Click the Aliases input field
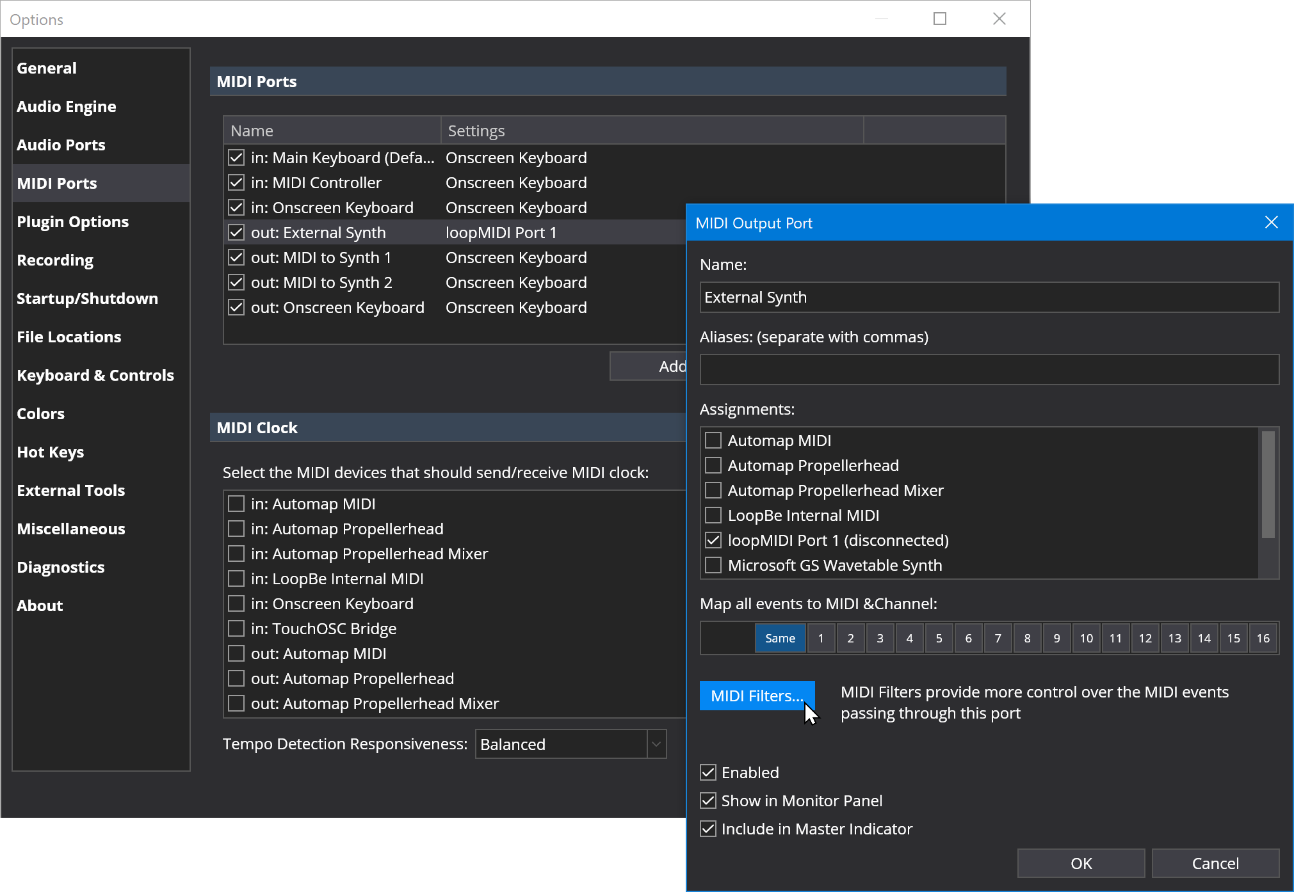 pyautogui.click(x=989, y=369)
